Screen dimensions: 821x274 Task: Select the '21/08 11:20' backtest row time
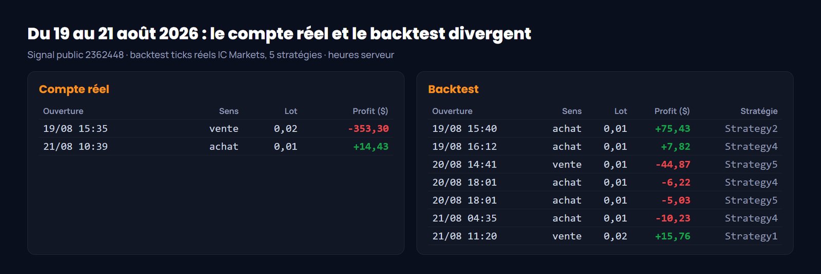[464, 236]
